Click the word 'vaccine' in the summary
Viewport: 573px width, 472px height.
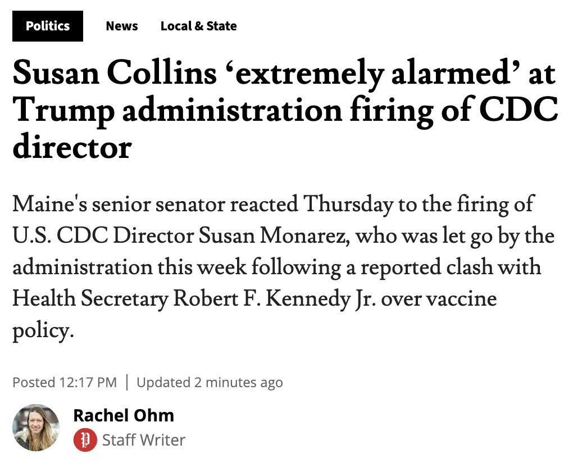pos(462,299)
